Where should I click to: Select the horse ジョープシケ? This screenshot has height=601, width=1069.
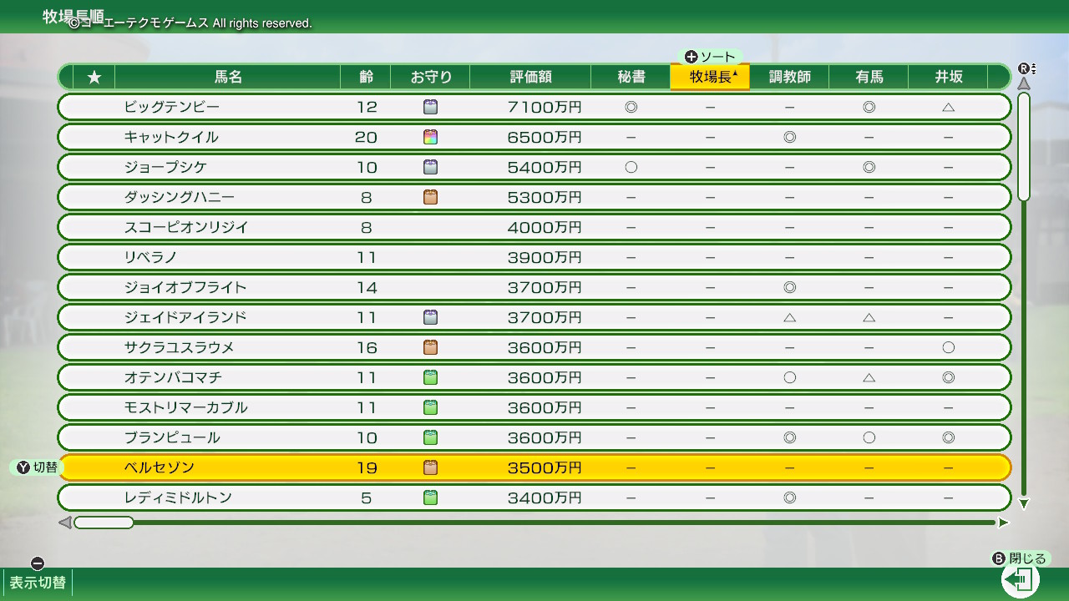[534, 167]
